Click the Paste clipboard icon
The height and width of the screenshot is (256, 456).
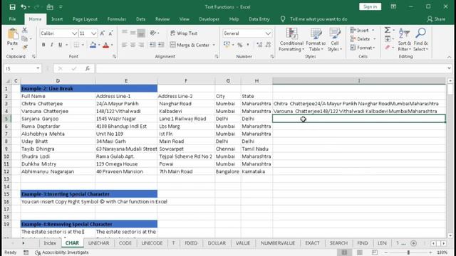13,34
